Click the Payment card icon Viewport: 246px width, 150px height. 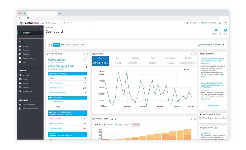[x=20, y=87]
